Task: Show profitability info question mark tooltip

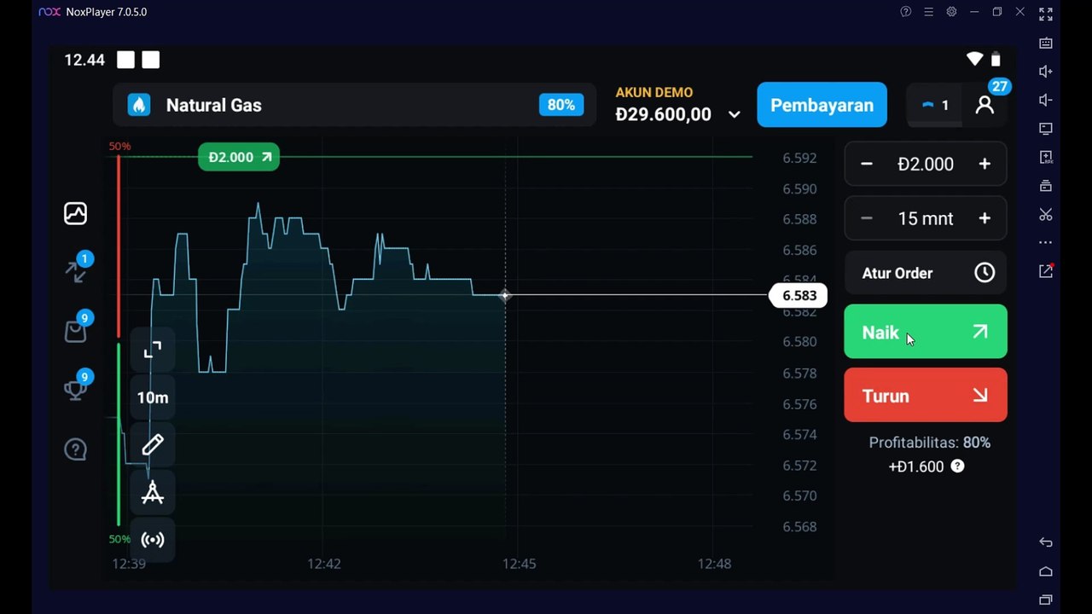Action: tap(957, 466)
